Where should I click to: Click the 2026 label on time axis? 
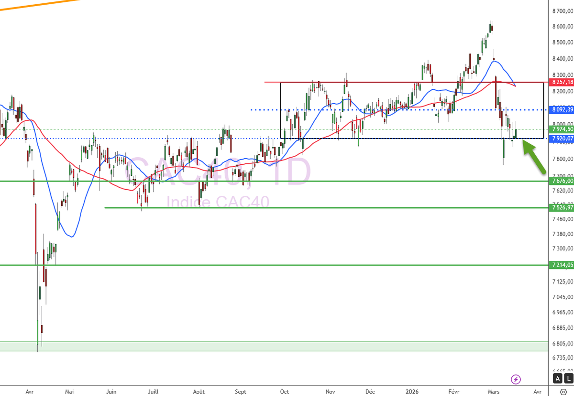[x=411, y=392]
